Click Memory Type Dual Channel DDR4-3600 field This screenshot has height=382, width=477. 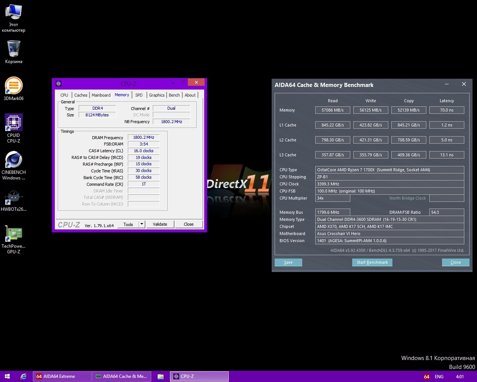tap(390, 219)
